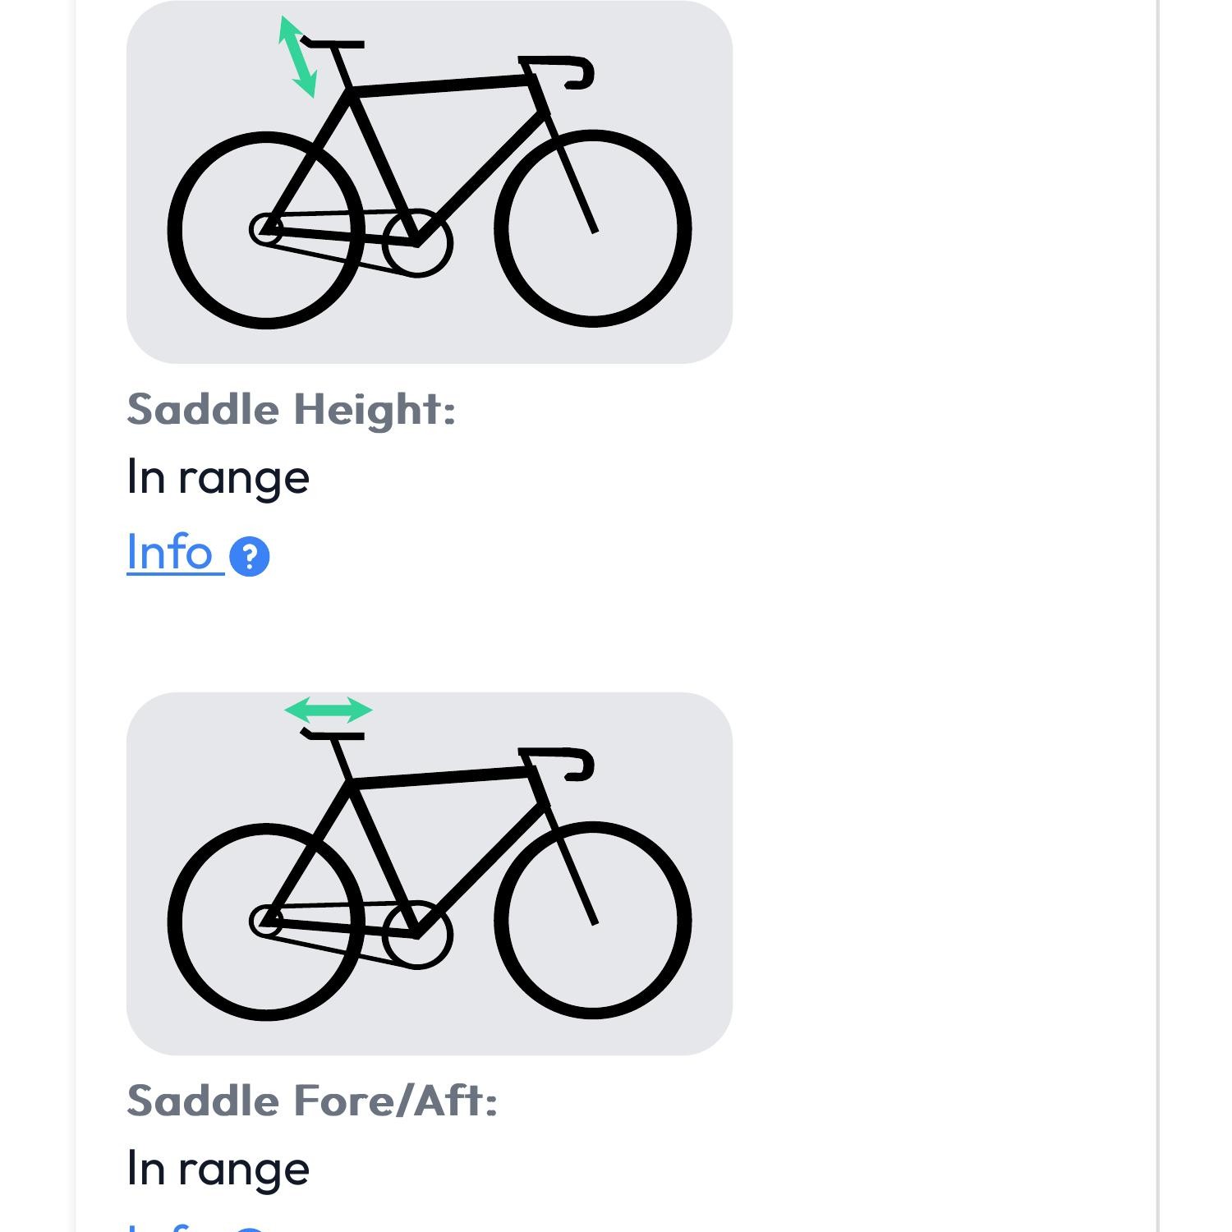This screenshot has width=1232, height=1232.
Task: Click the green saddle height adjustment arrow
Action: [x=297, y=57]
